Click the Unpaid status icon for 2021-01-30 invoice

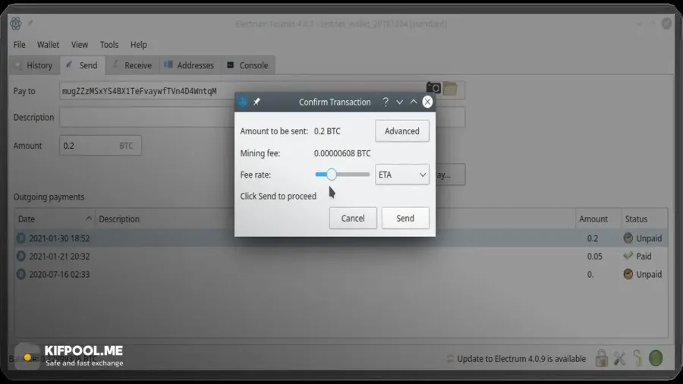click(x=628, y=238)
